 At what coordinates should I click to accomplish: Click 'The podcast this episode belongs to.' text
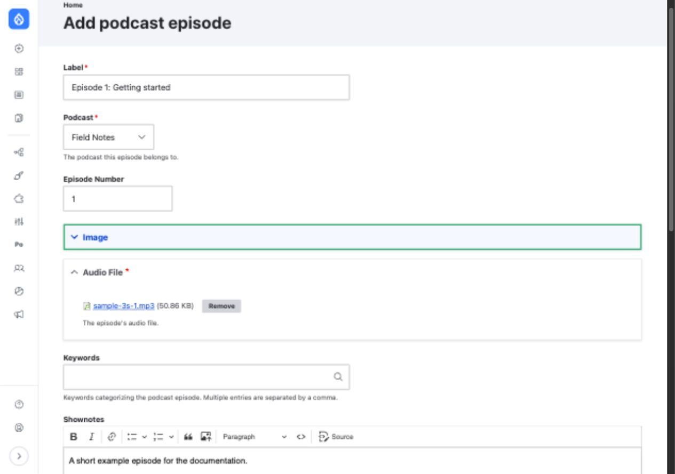coord(121,158)
